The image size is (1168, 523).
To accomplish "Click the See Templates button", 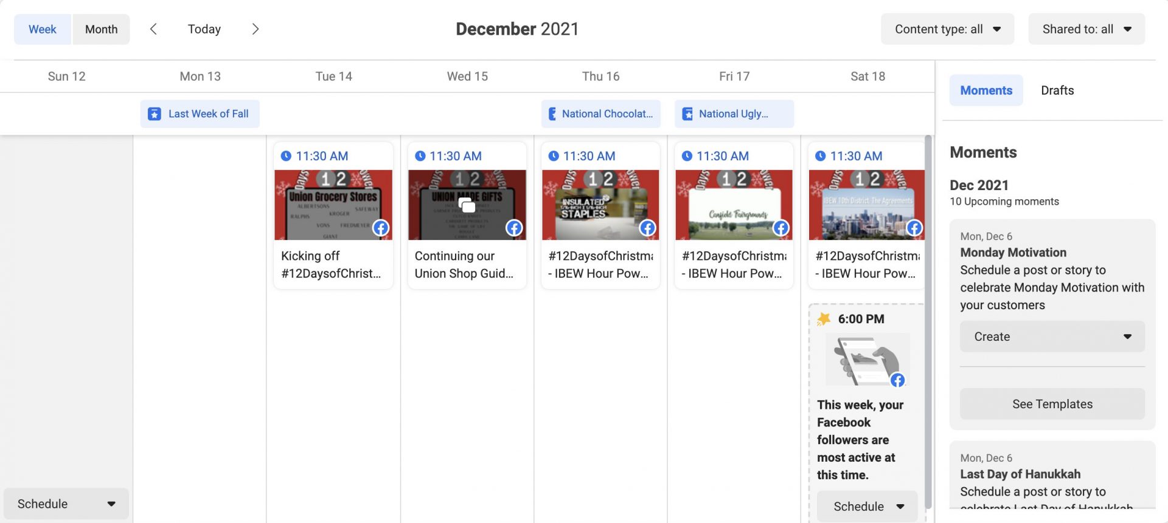I will 1052,404.
